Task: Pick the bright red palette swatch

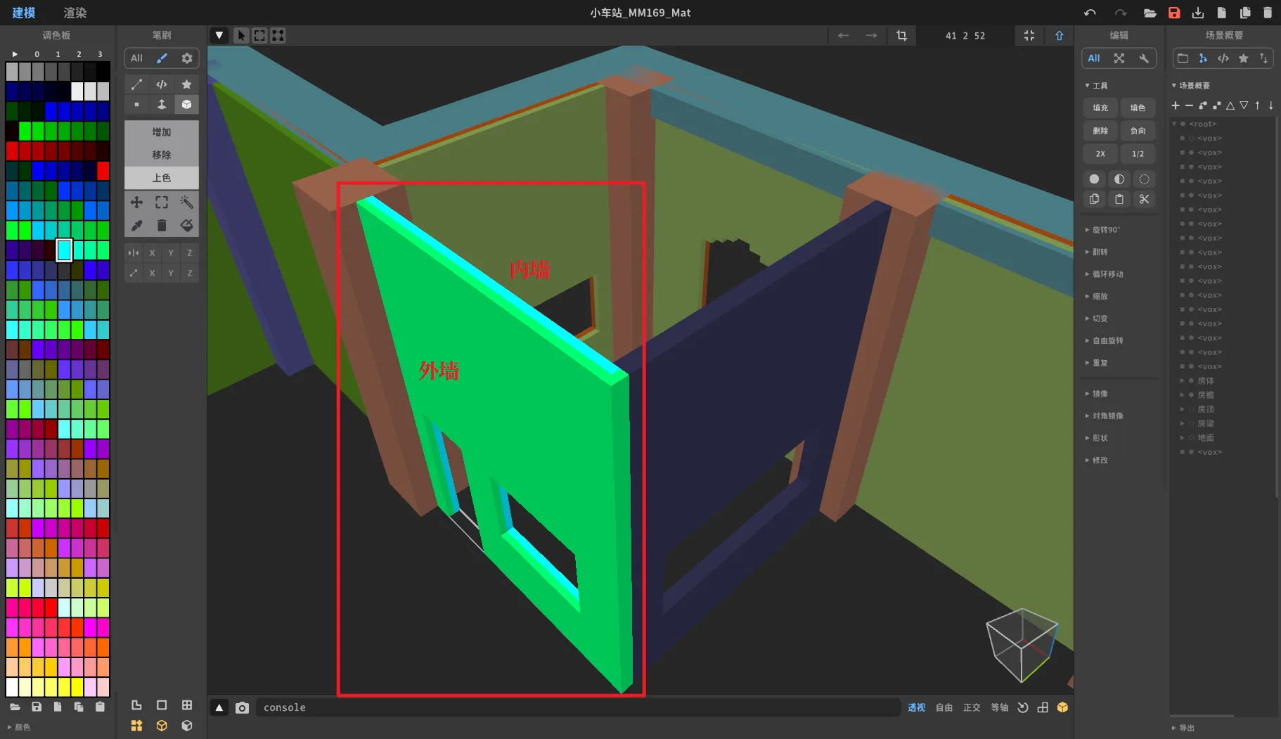Action: pos(103,171)
